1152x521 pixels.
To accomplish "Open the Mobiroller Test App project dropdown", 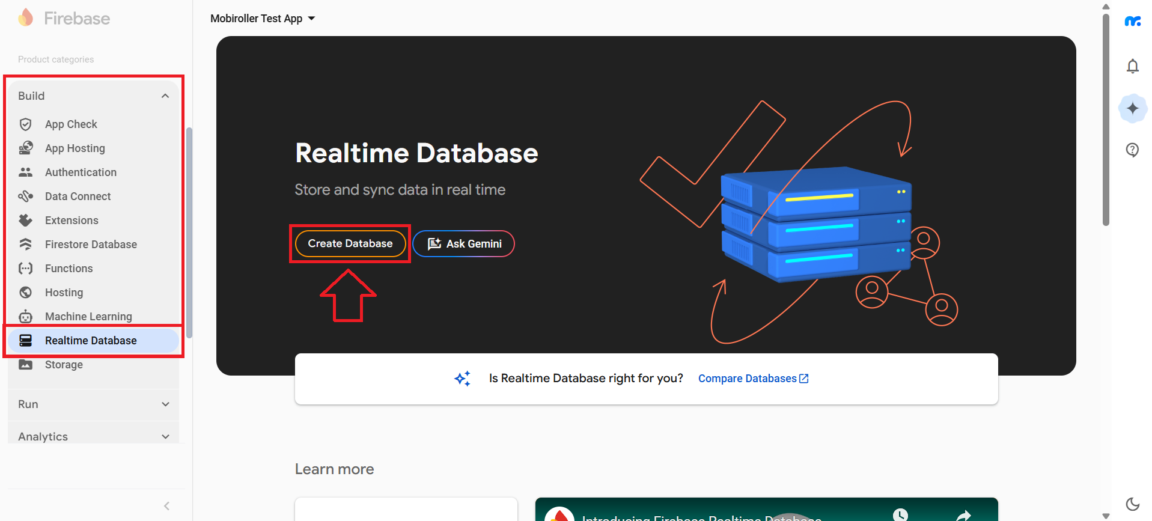I will [263, 19].
